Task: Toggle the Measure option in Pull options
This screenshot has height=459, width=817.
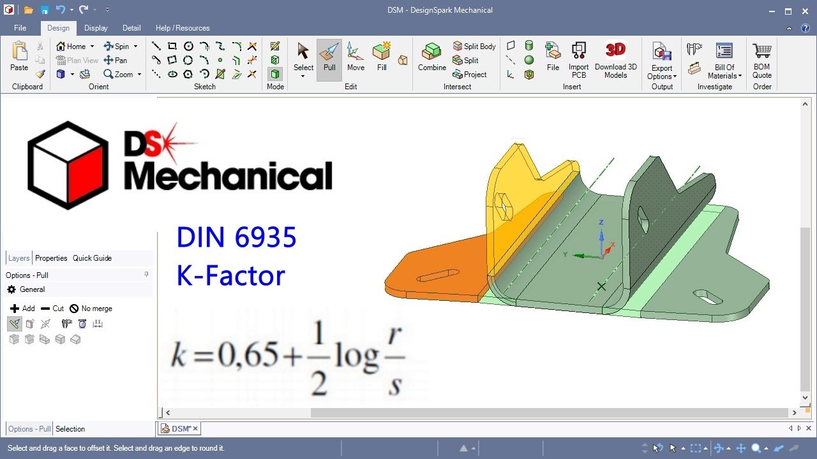Action: (67, 324)
